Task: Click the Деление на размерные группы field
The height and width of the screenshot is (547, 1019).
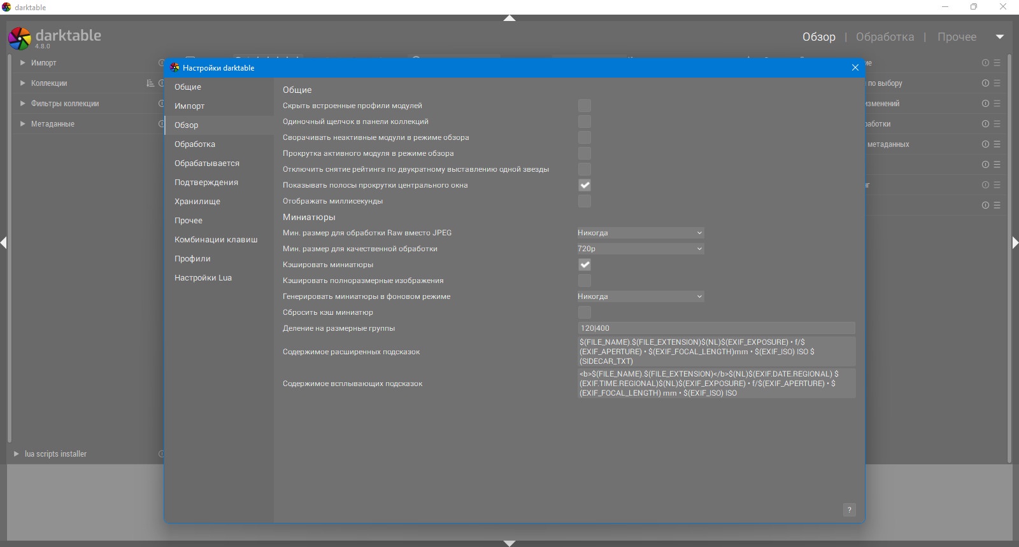Action: pos(716,328)
